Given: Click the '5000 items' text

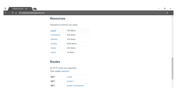Looking at the screenshot, I should click(71, 44).
